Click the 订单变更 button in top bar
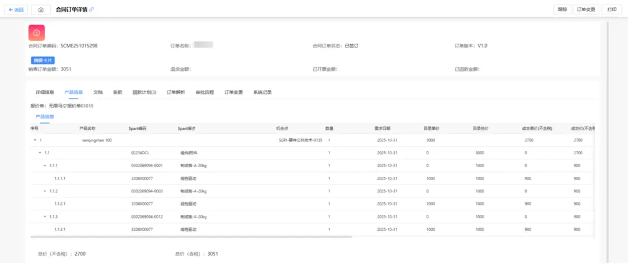629x264 pixels. pyautogui.click(x=586, y=10)
